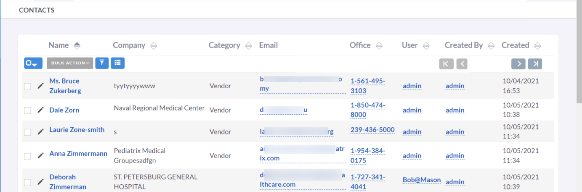582x192 pixels.
Task: Click pencil icon for Anna Zimmermann
Action: point(40,156)
